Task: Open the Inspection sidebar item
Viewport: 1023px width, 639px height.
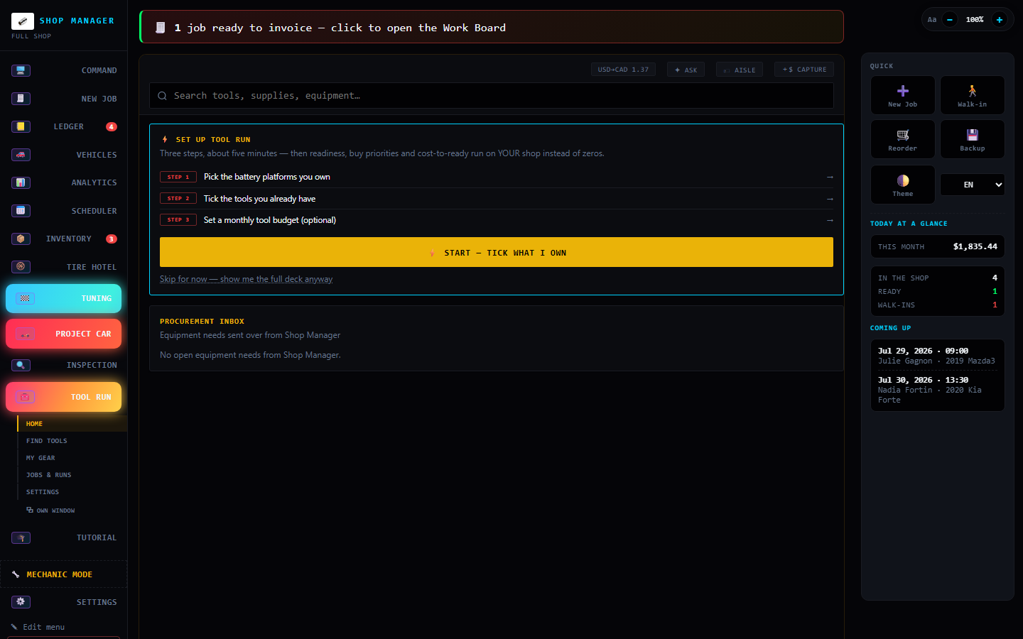Action: pyautogui.click(x=64, y=365)
